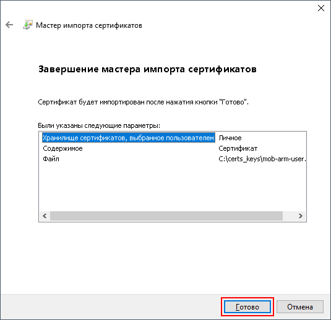The width and height of the screenshot is (331, 320).
Task: Click the C:\certs_keys\mob-arm-user file path value
Action: click(x=262, y=159)
